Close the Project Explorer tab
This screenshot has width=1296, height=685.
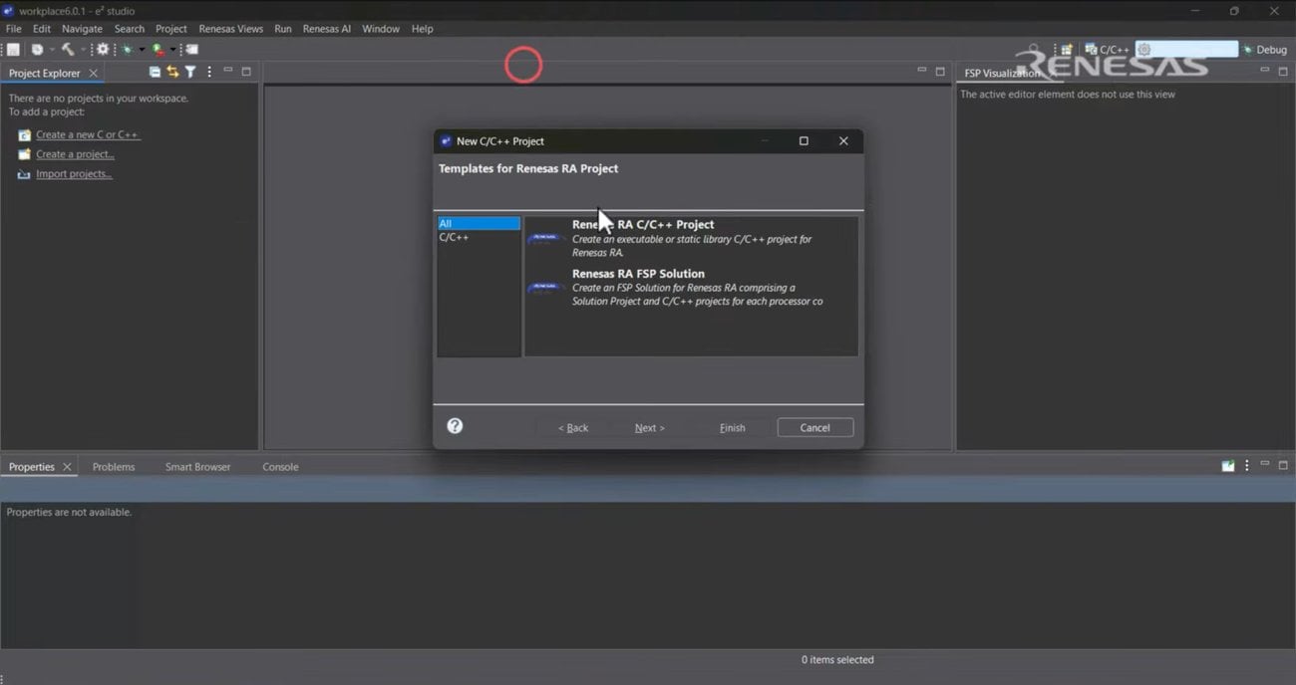coord(94,73)
